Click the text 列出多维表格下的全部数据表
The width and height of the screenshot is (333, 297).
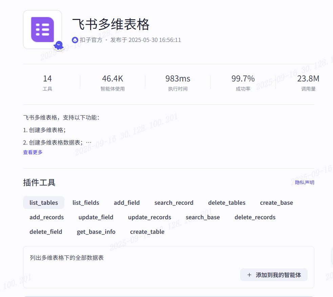(67, 257)
